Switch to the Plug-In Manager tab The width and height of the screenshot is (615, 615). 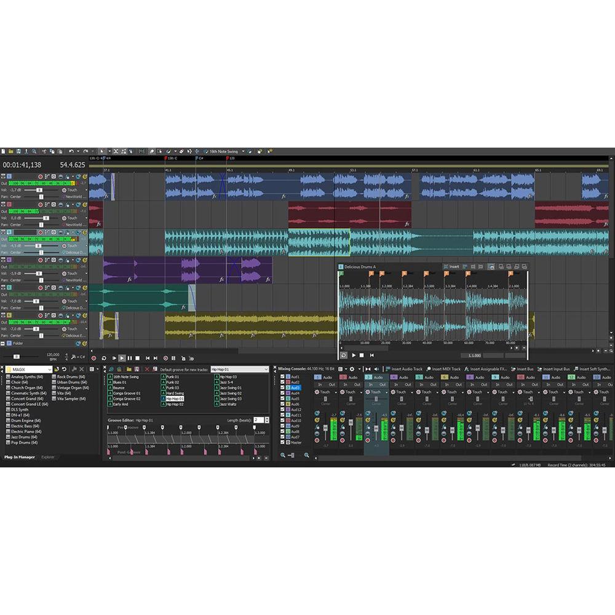click(18, 458)
